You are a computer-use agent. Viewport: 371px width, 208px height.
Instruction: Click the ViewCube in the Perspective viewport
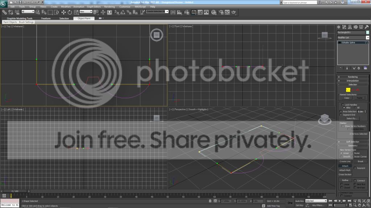(325, 118)
